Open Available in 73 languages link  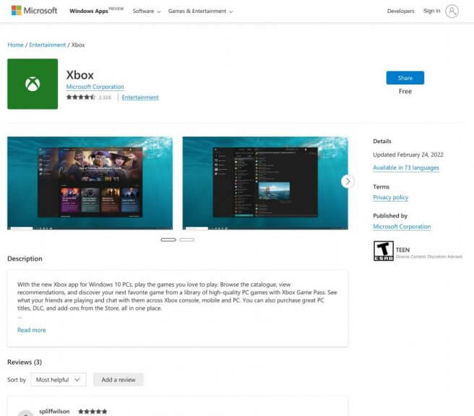[x=406, y=168]
